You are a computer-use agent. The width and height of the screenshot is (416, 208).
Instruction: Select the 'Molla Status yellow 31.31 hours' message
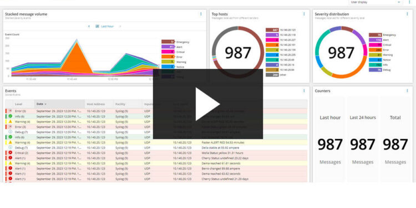click(x=222, y=153)
